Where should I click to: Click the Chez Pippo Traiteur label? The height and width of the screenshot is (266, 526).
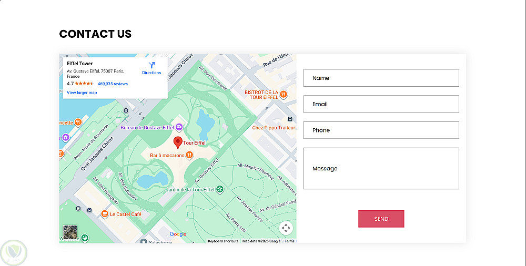274,127
